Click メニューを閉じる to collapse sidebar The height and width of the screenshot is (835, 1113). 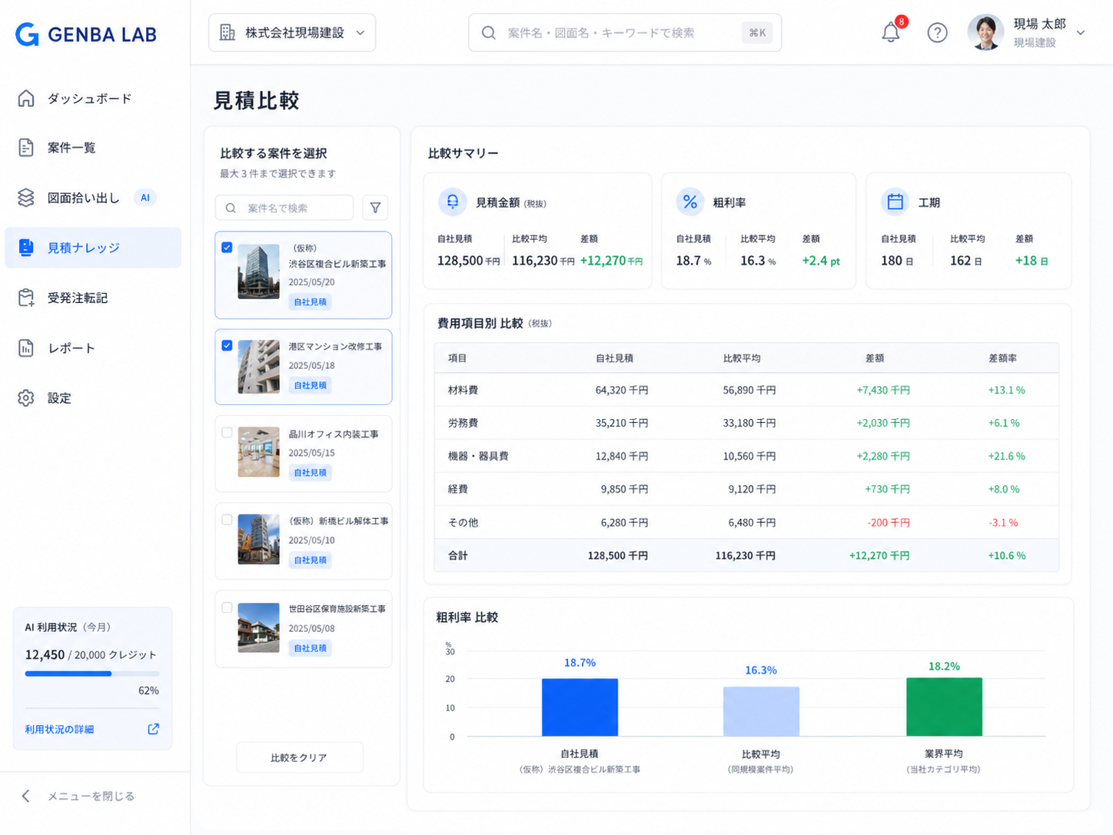pos(91,796)
